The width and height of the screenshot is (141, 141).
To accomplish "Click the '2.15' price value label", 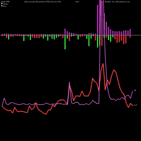I will click(135, 105).
